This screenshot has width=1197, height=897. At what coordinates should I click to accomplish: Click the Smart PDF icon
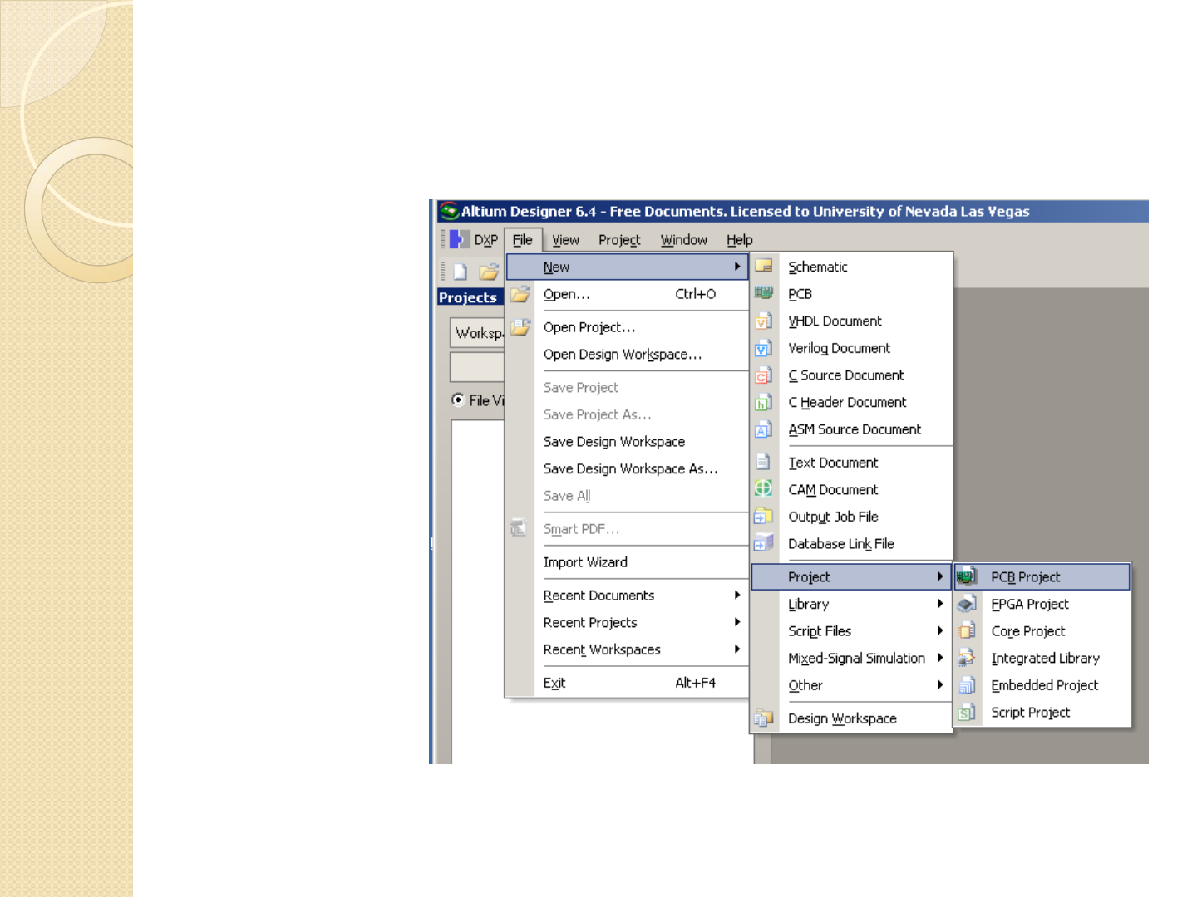tap(519, 528)
